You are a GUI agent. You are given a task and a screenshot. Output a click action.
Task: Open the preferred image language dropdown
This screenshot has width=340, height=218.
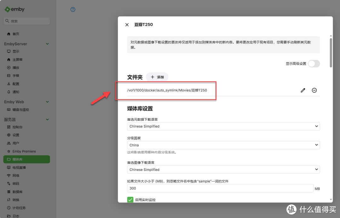pyautogui.click(x=224, y=169)
